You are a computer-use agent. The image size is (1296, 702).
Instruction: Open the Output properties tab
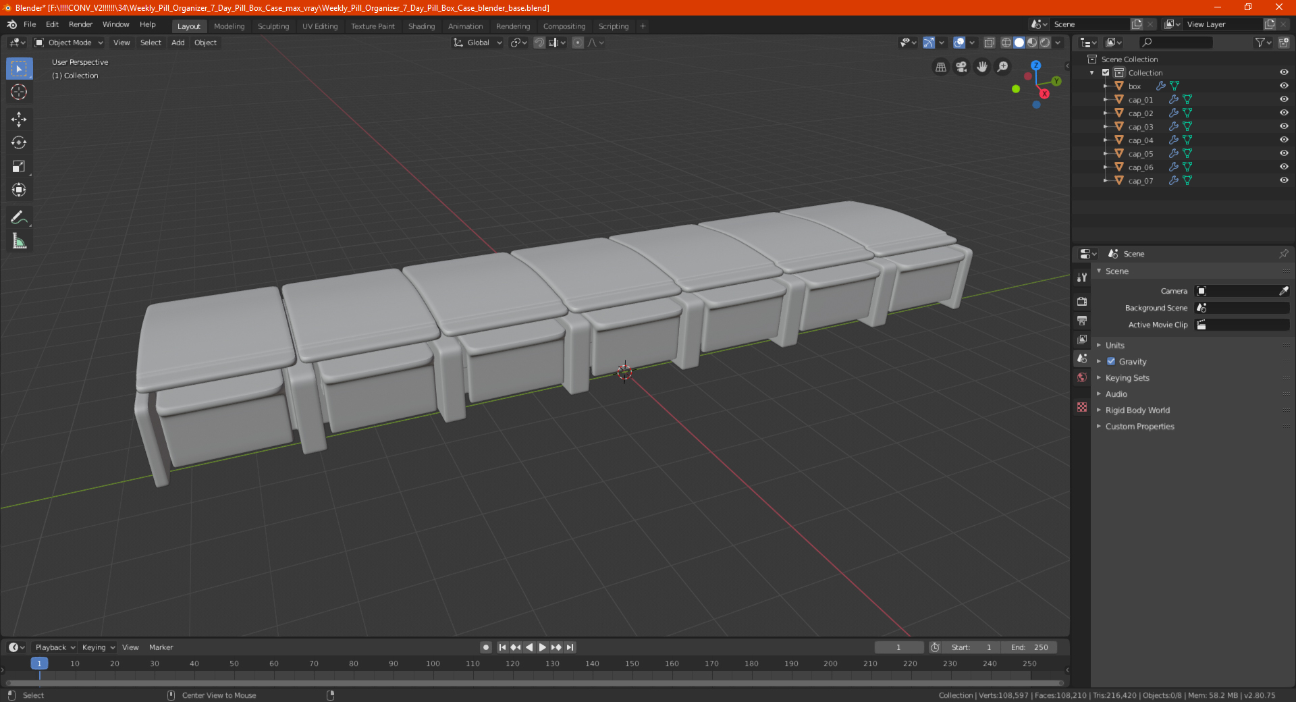pyautogui.click(x=1082, y=320)
